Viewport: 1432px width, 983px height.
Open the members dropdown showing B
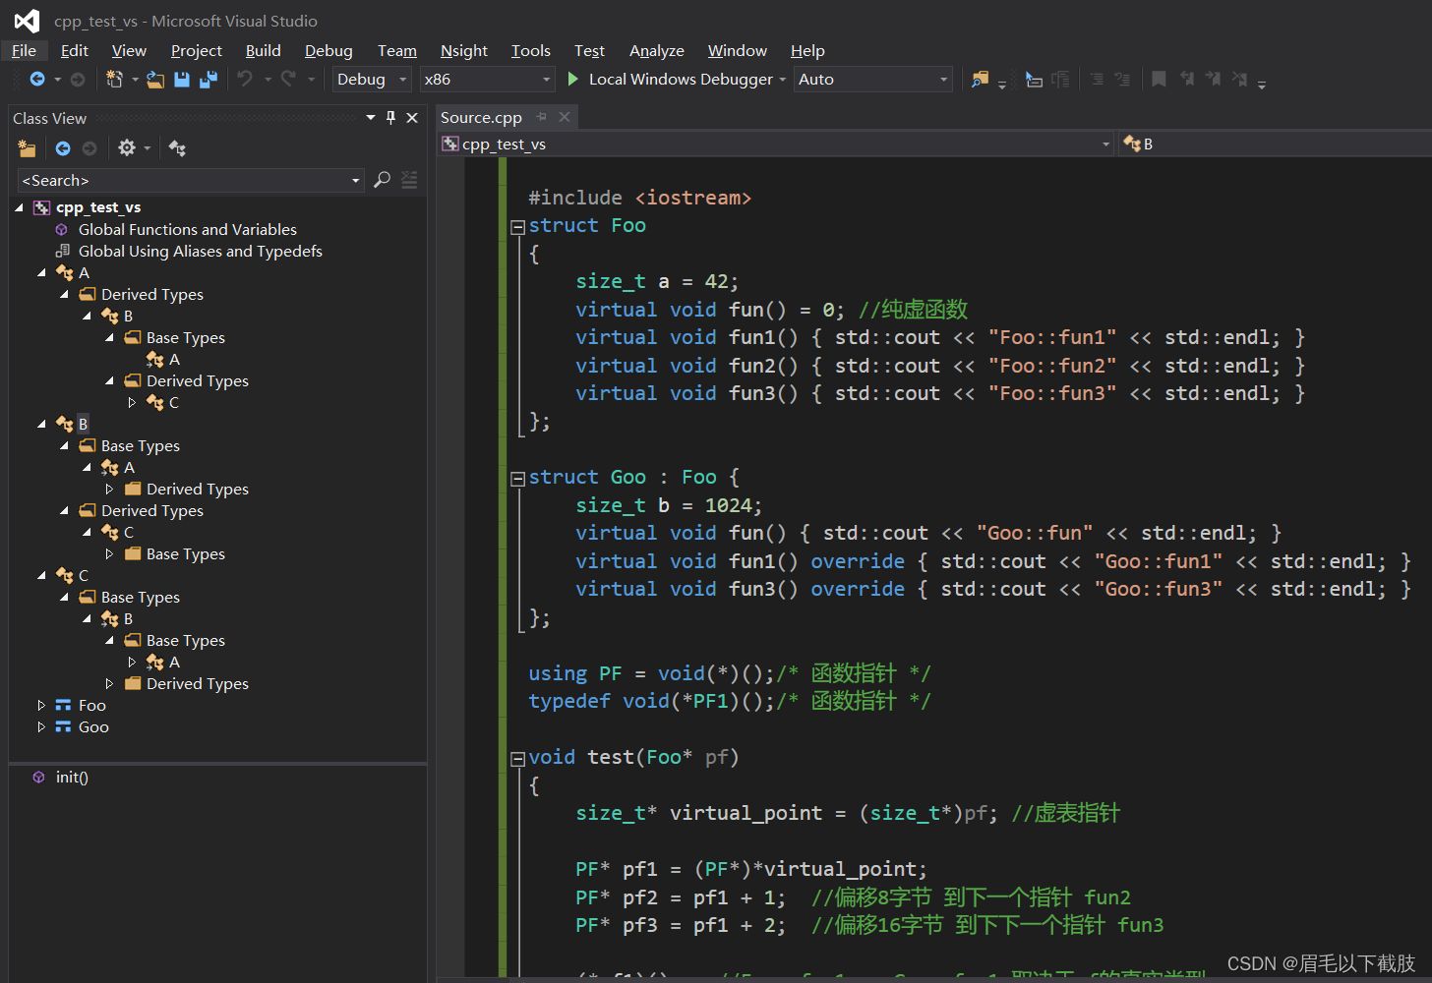pos(1276,144)
